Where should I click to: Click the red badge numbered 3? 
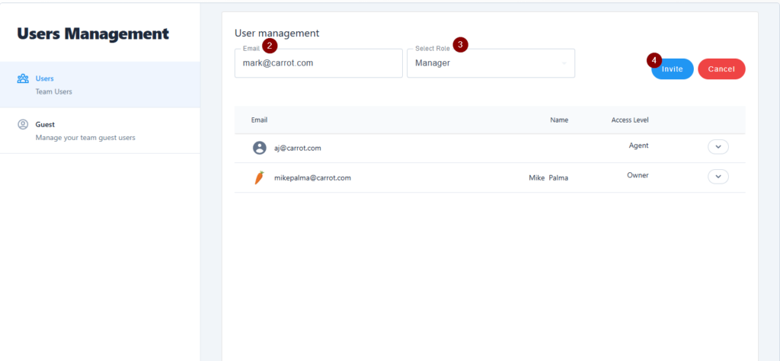tap(460, 44)
